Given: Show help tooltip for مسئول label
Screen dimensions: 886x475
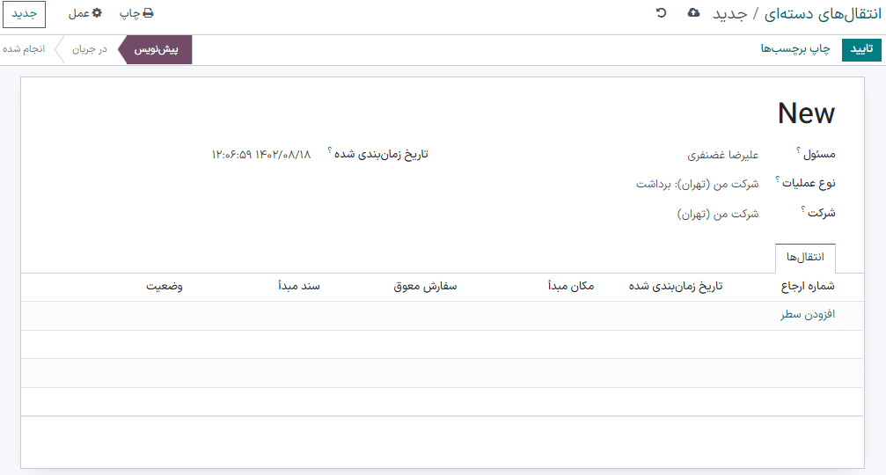Looking at the screenshot, I should pos(798,150).
